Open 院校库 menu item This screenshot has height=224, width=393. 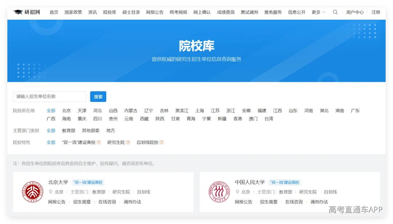110,12
